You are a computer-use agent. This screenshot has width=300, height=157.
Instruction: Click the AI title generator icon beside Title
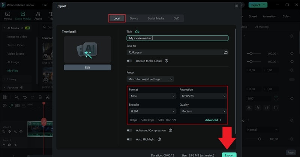(x=137, y=31)
